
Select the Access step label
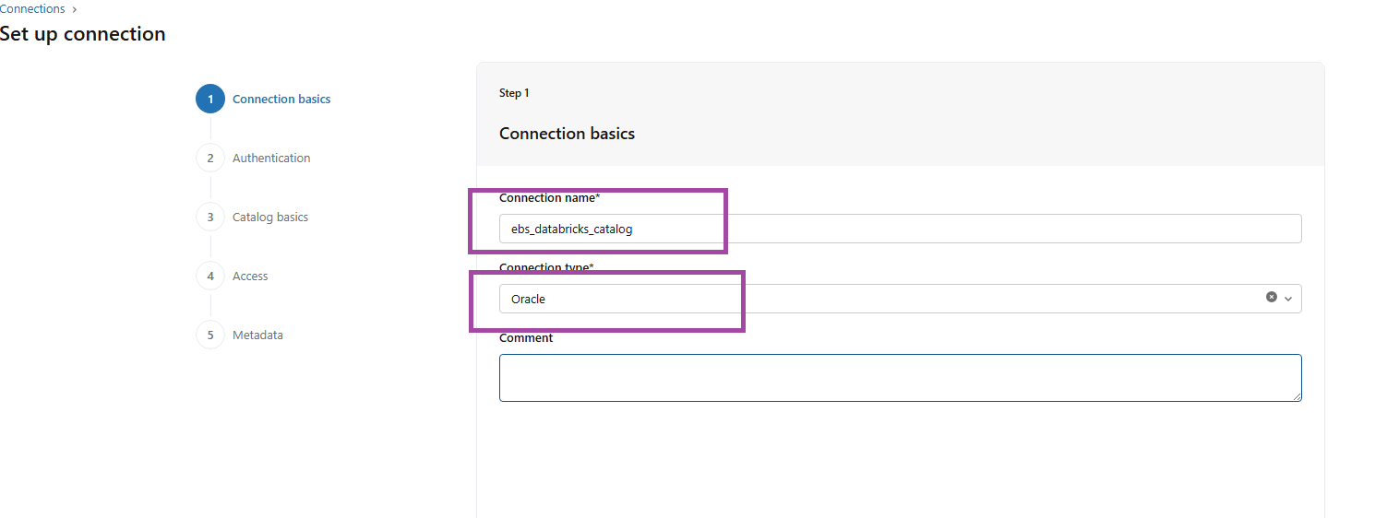coord(250,277)
